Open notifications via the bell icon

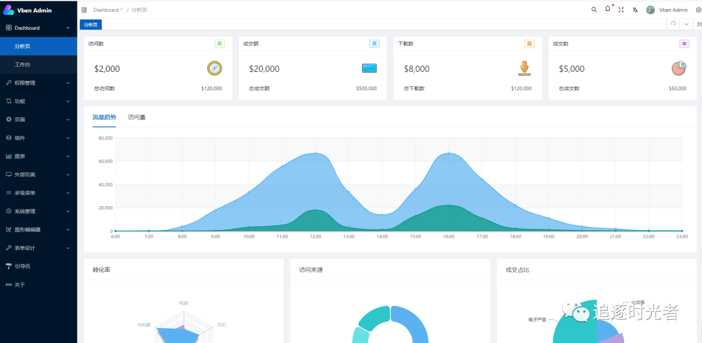608,9
